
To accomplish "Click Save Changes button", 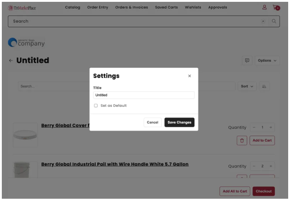I will coord(179,122).
